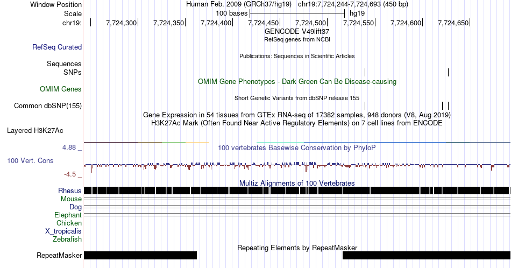Open the RepeatMasker track label
The image size is (511, 268).
pyautogui.click(x=59, y=255)
